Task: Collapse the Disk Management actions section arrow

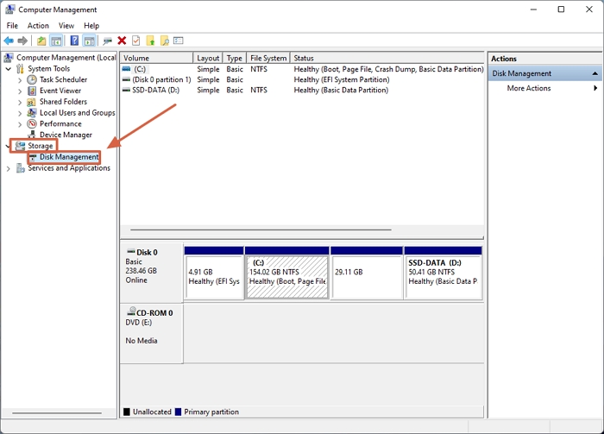Action: [x=595, y=73]
